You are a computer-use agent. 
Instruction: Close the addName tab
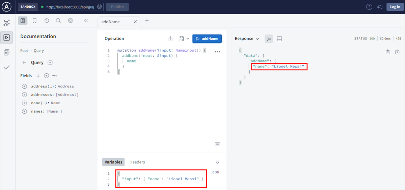(135, 22)
